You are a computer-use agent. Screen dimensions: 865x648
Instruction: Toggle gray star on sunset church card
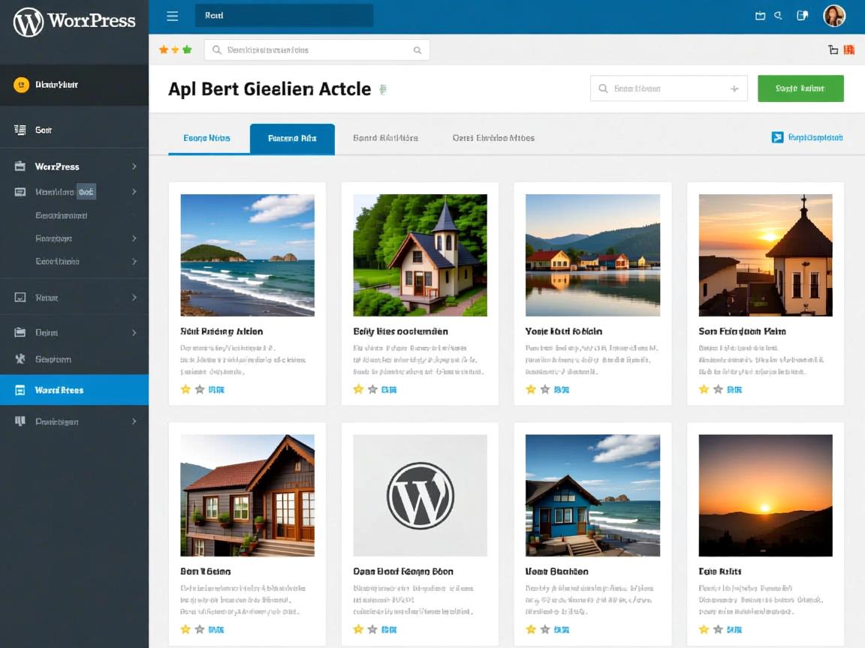point(718,389)
